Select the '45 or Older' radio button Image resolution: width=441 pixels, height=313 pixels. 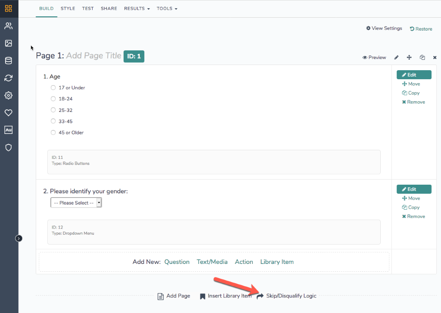pos(53,133)
